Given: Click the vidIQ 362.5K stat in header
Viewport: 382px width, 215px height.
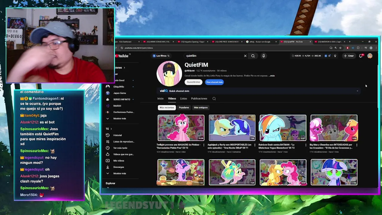Looking at the screenshot, I should pos(316,56).
